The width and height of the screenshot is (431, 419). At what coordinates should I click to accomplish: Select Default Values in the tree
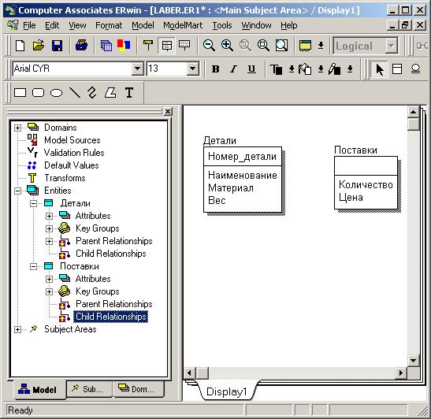[x=72, y=165]
